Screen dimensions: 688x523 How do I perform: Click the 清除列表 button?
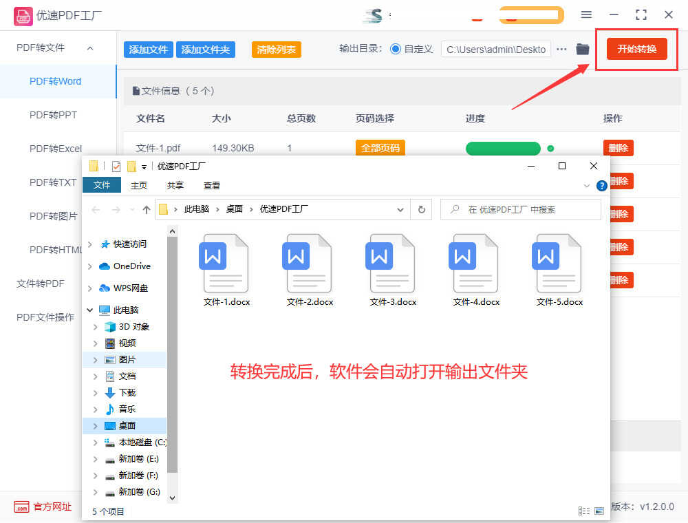[276, 50]
